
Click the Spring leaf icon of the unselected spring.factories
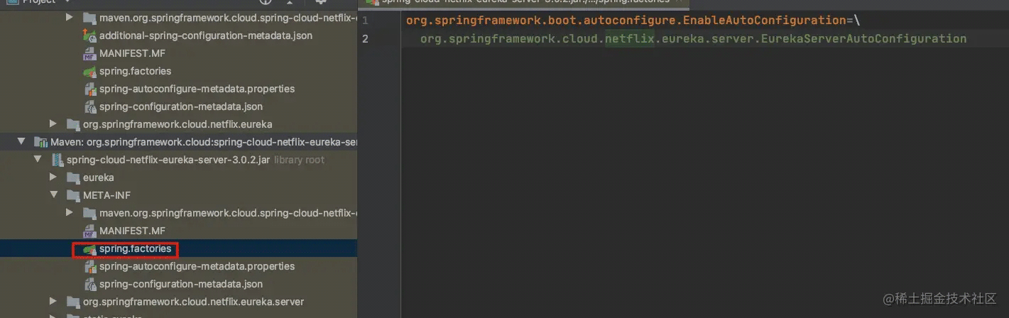click(89, 71)
